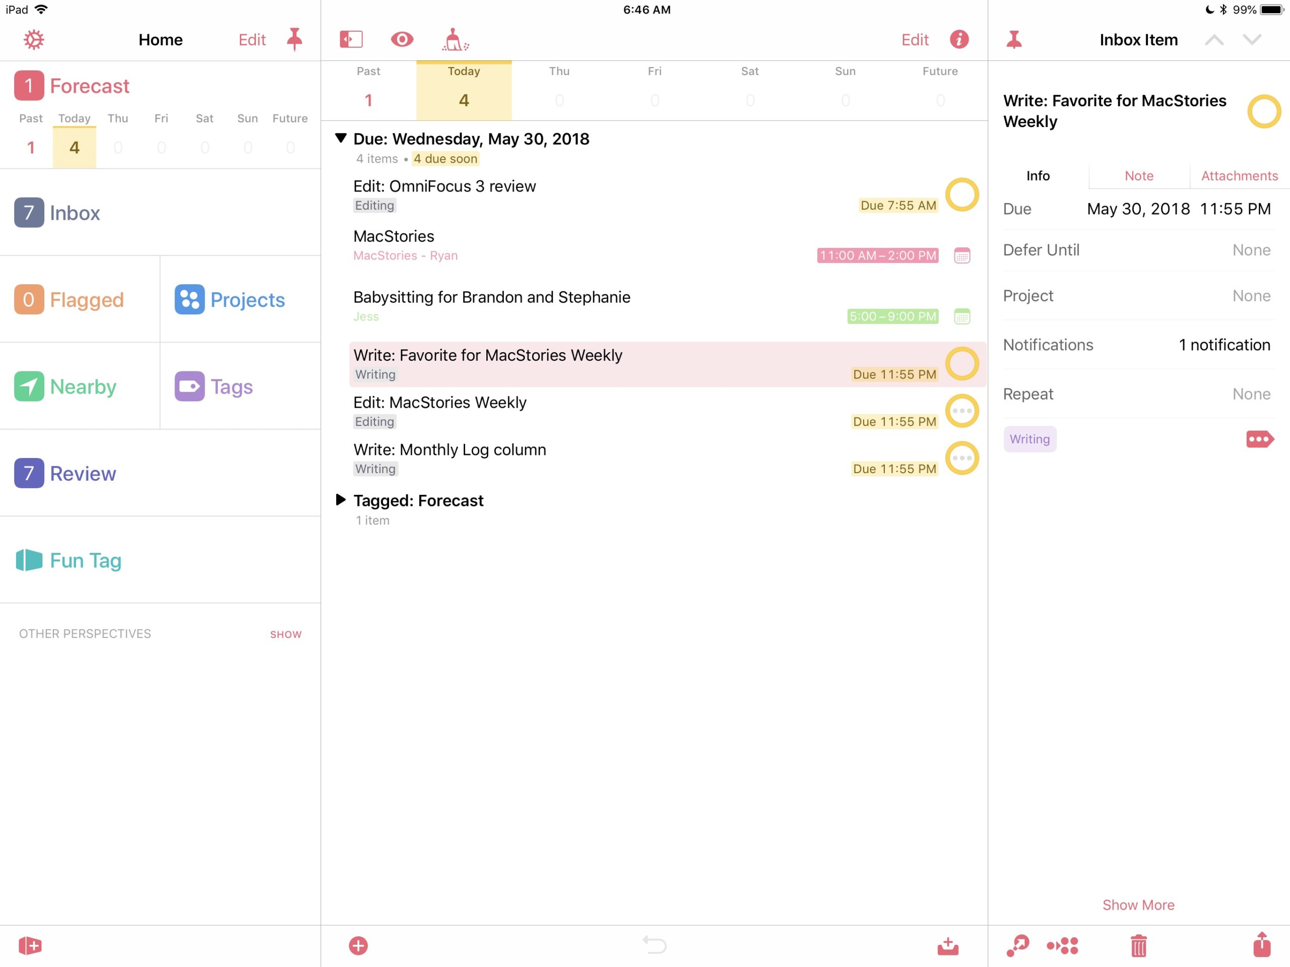Switch to the Note tab

(1138, 175)
